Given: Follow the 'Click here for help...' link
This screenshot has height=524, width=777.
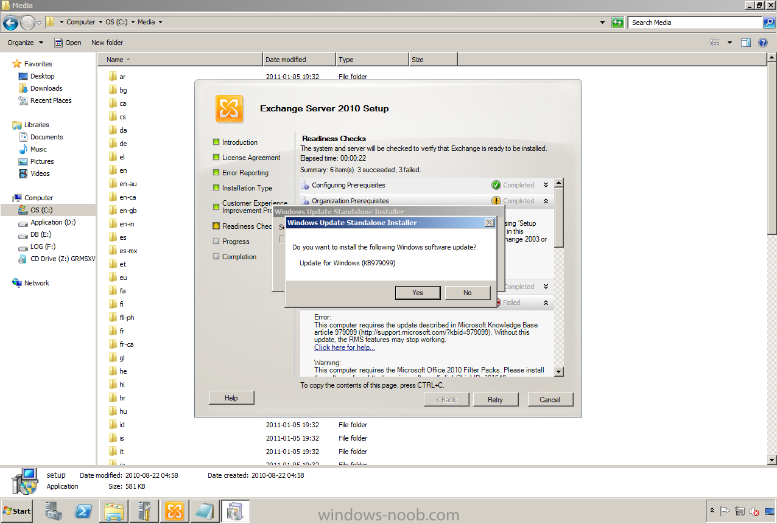Looking at the screenshot, I should [345, 348].
